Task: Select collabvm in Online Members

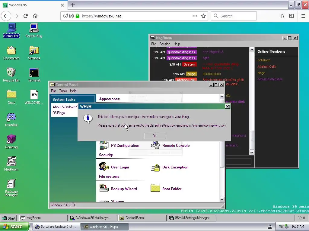Action: click(x=264, y=60)
